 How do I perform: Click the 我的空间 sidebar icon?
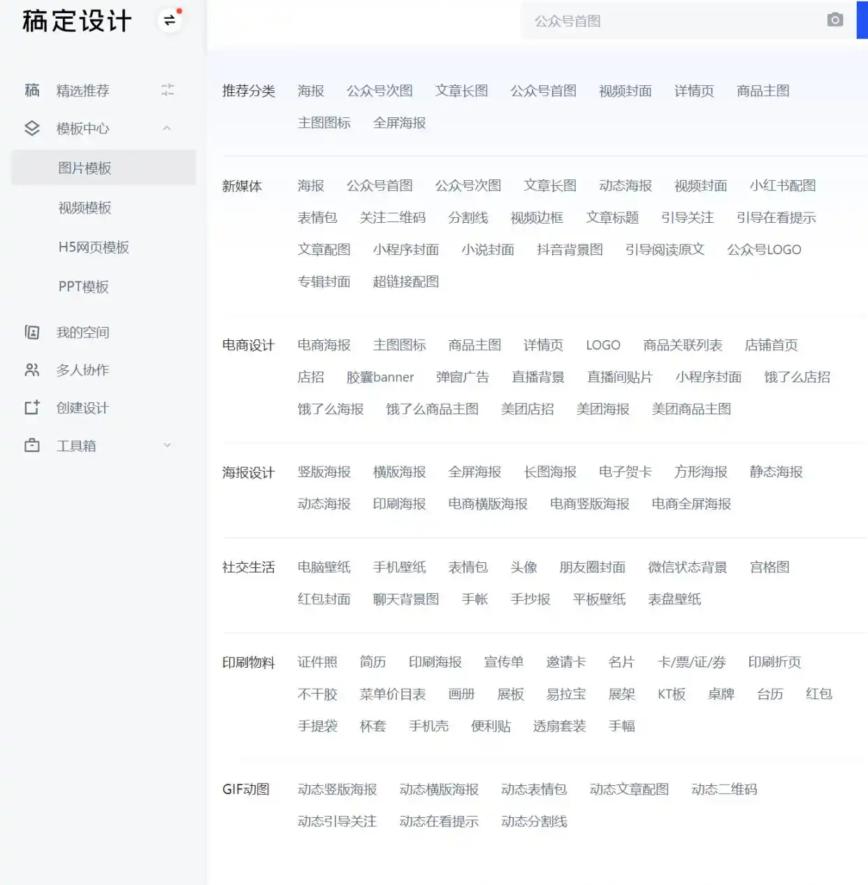(x=32, y=332)
